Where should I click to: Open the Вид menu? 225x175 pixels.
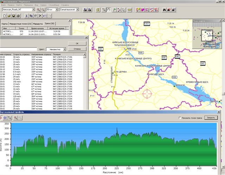(x=37, y=5)
